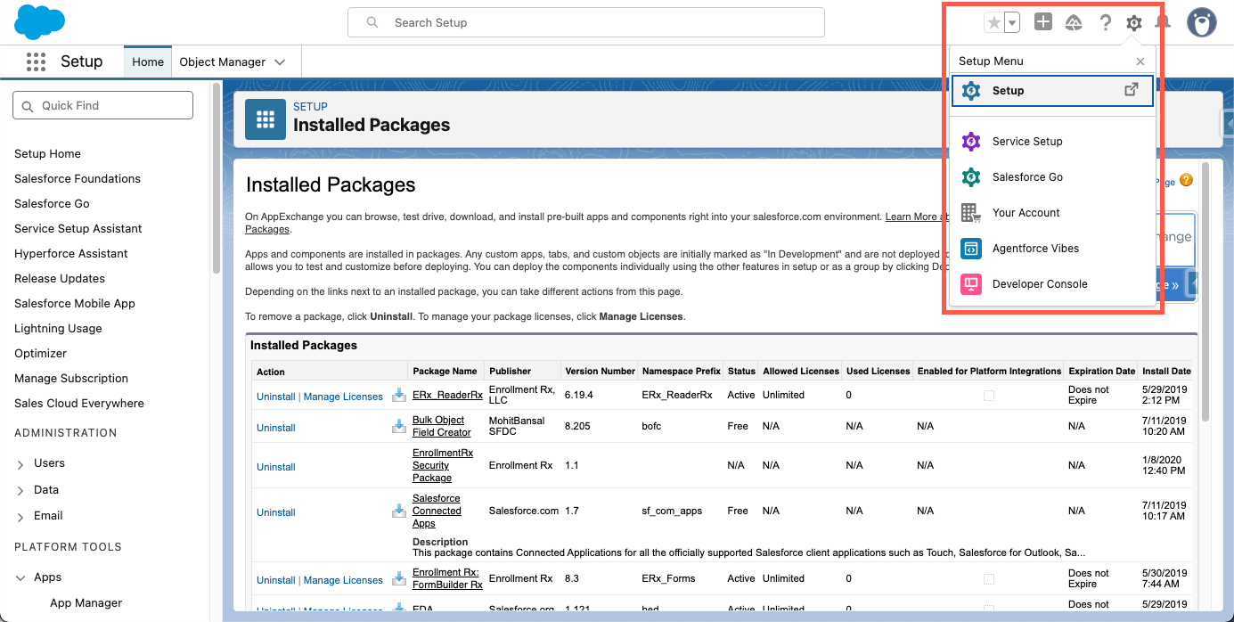Choose Service Setup in Setup Menu
Image resolution: width=1234 pixels, height=622 pixels.
[1027, 142]
